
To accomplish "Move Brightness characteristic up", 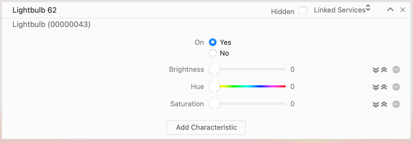I will (384, 70).
